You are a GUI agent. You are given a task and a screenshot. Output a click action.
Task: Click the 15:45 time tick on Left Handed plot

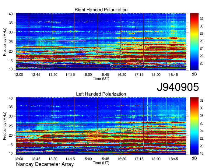(104, 159)
